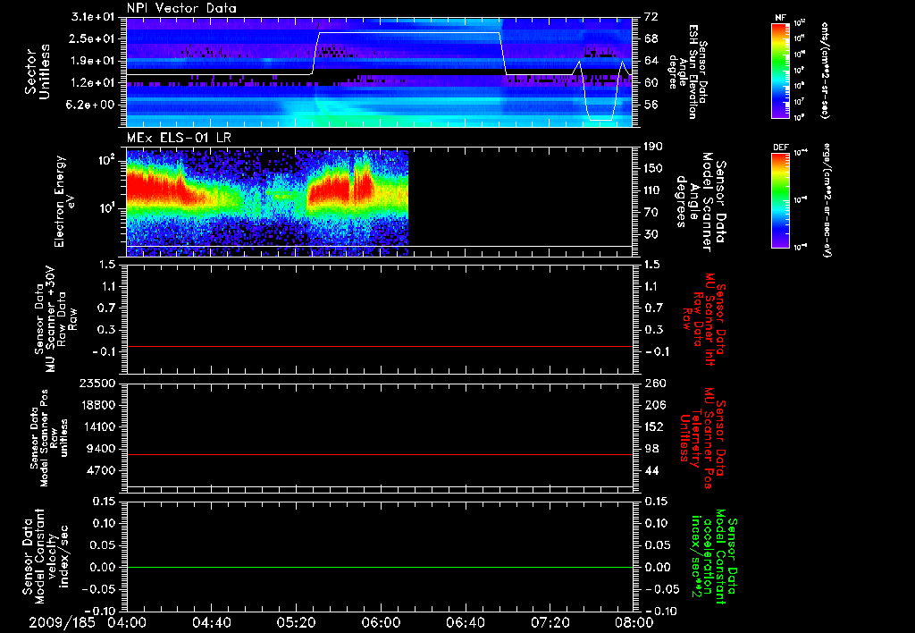Click the "1.2e+01" sector axis value
This screenshot has width=915, height=633.
coord(93,82)
